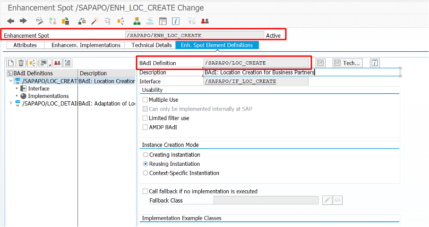Open Other Object icon in toolbar
The height and width of the screenshot is (227, 429).
point(65,21)
